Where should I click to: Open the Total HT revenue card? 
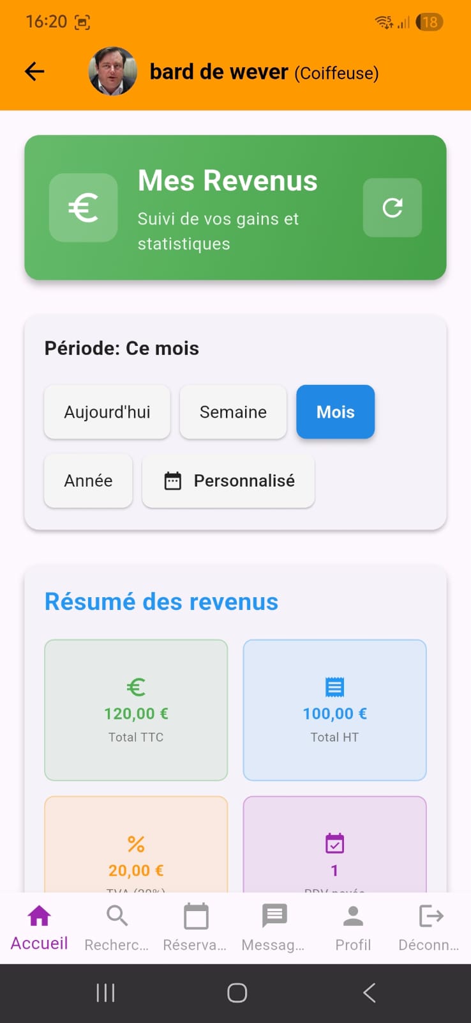[x=334, y=710]
